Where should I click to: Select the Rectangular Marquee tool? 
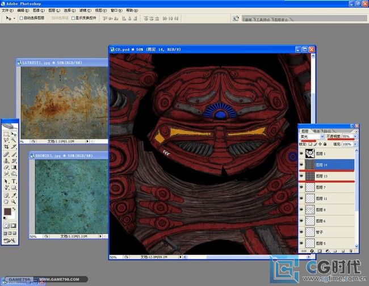point(6,134)
